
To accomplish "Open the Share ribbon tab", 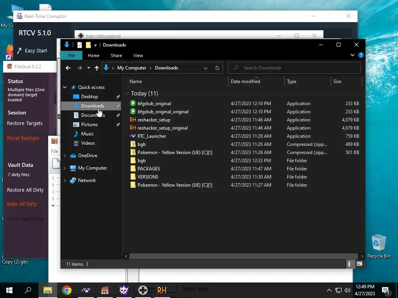I will tap(116, 55).
